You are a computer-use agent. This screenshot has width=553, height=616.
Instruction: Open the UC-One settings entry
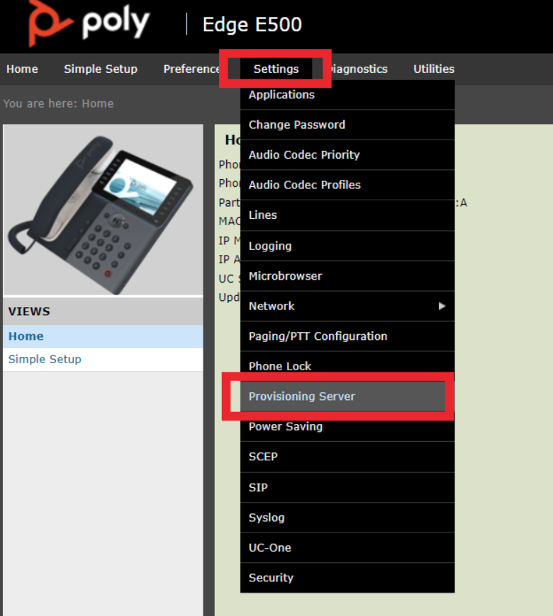(x=347, y=547)
